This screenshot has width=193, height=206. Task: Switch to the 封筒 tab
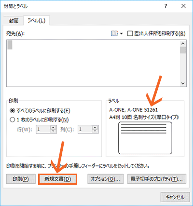pyautogui.click(x=14, y=21)
